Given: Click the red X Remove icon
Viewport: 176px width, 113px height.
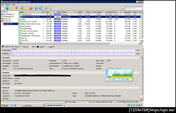Looking at the screenshot, I should click(17, 8).
